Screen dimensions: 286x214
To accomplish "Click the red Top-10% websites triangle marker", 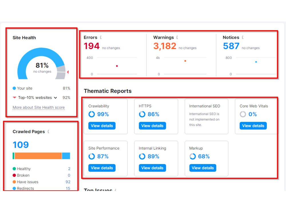I will point(15,98).
